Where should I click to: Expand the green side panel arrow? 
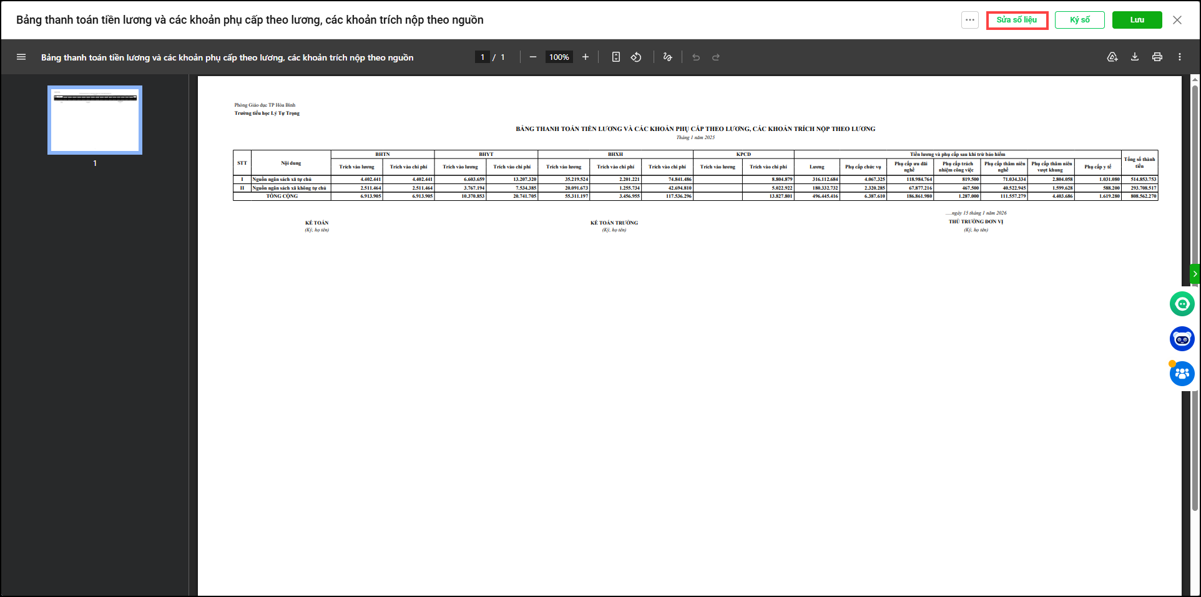click(x=1195, y=274)
